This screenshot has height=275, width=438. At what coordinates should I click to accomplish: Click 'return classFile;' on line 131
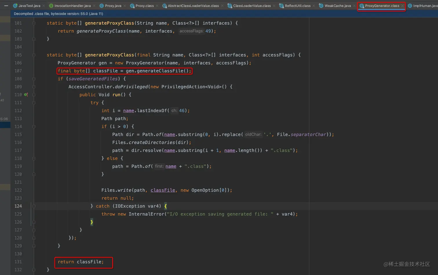[x=81, y=262]
